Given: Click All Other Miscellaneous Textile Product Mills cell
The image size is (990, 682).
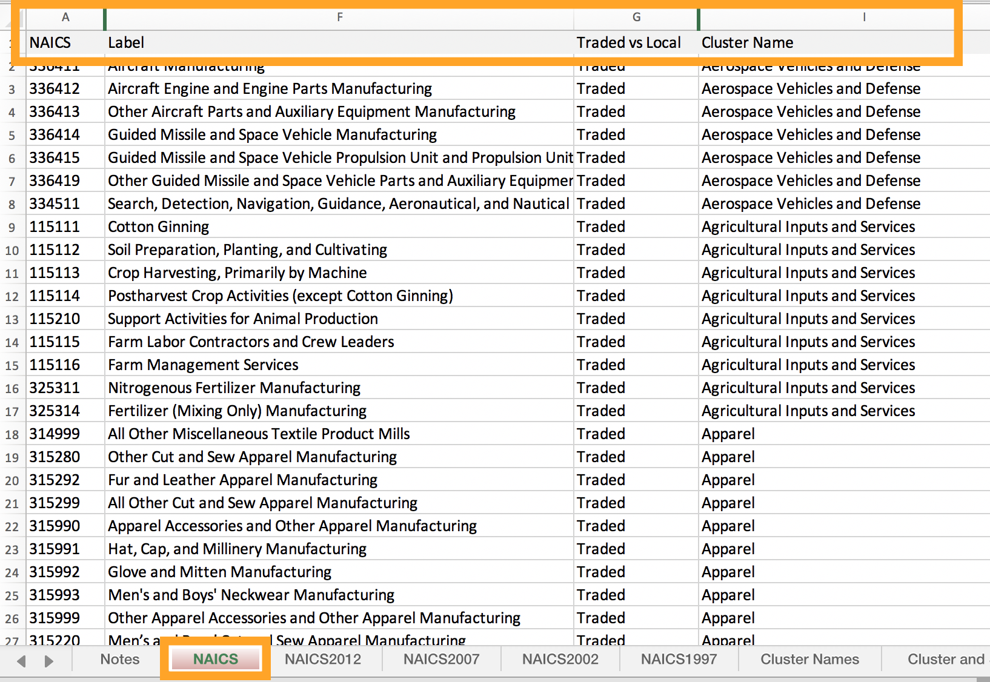Looking at the screenshot, I should [x=340, y=434].
